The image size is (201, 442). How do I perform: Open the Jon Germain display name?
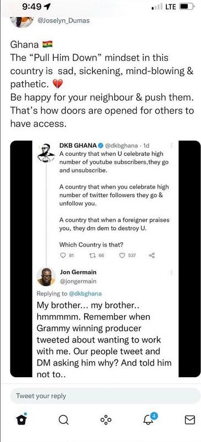coord(78,272)
